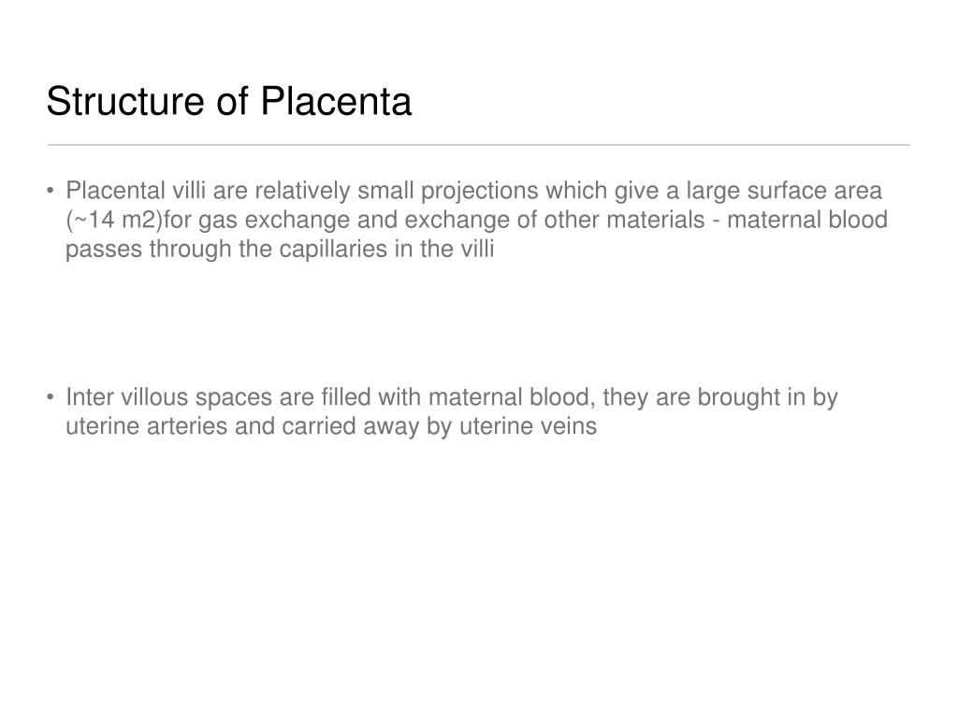958x718 pixels.
Task: Click the second bullet point marker
Action: click(x=51, y=397)
